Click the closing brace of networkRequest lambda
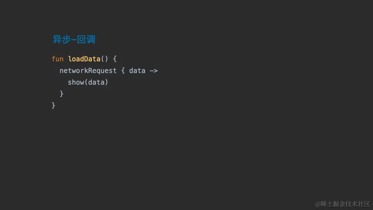The image size is (373, 210). click(x=61, y=94)
